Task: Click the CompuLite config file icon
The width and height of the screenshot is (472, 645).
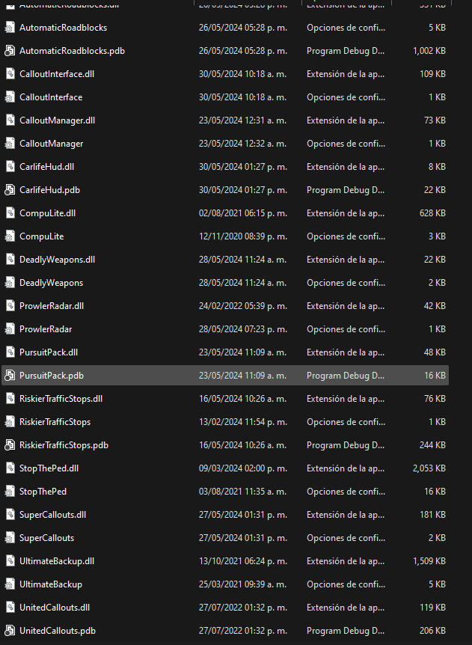Action: (10, 236)
